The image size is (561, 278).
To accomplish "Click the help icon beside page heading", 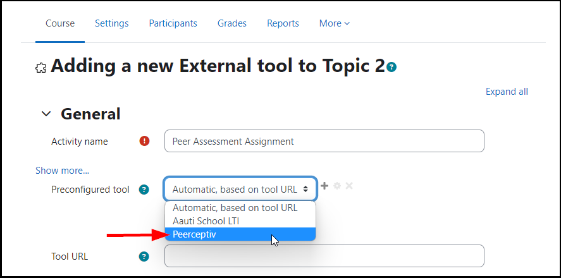I will (391, 67).
